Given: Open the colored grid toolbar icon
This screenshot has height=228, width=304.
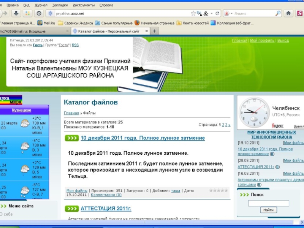Looking at the screenshot, I should click(x=27, y=13).
